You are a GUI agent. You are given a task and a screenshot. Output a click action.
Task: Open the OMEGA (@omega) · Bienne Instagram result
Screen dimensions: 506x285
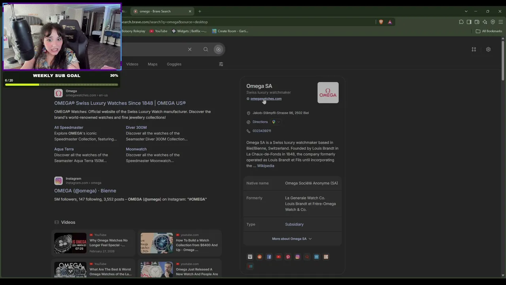(x=85, y=191)
